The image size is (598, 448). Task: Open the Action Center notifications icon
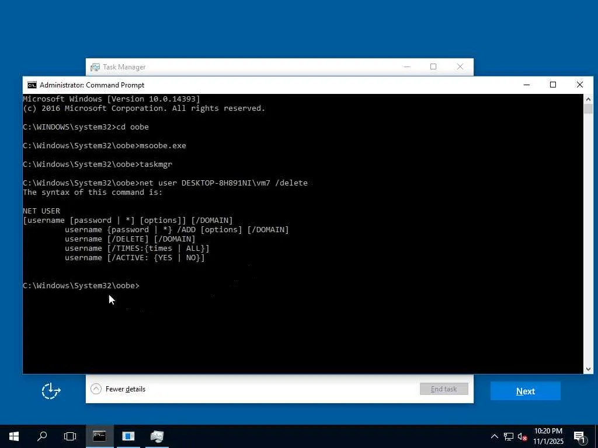(580, 436)
